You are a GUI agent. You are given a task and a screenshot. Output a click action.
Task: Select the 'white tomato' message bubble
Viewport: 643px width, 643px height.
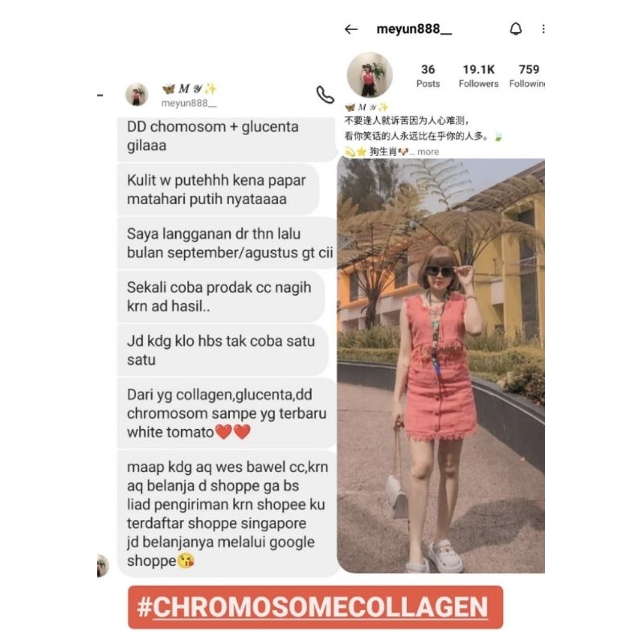coord(227,413)
